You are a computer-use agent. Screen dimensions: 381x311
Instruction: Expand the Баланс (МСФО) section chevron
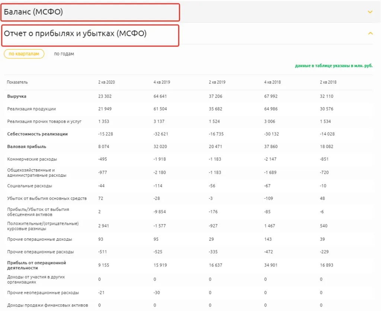370,12
